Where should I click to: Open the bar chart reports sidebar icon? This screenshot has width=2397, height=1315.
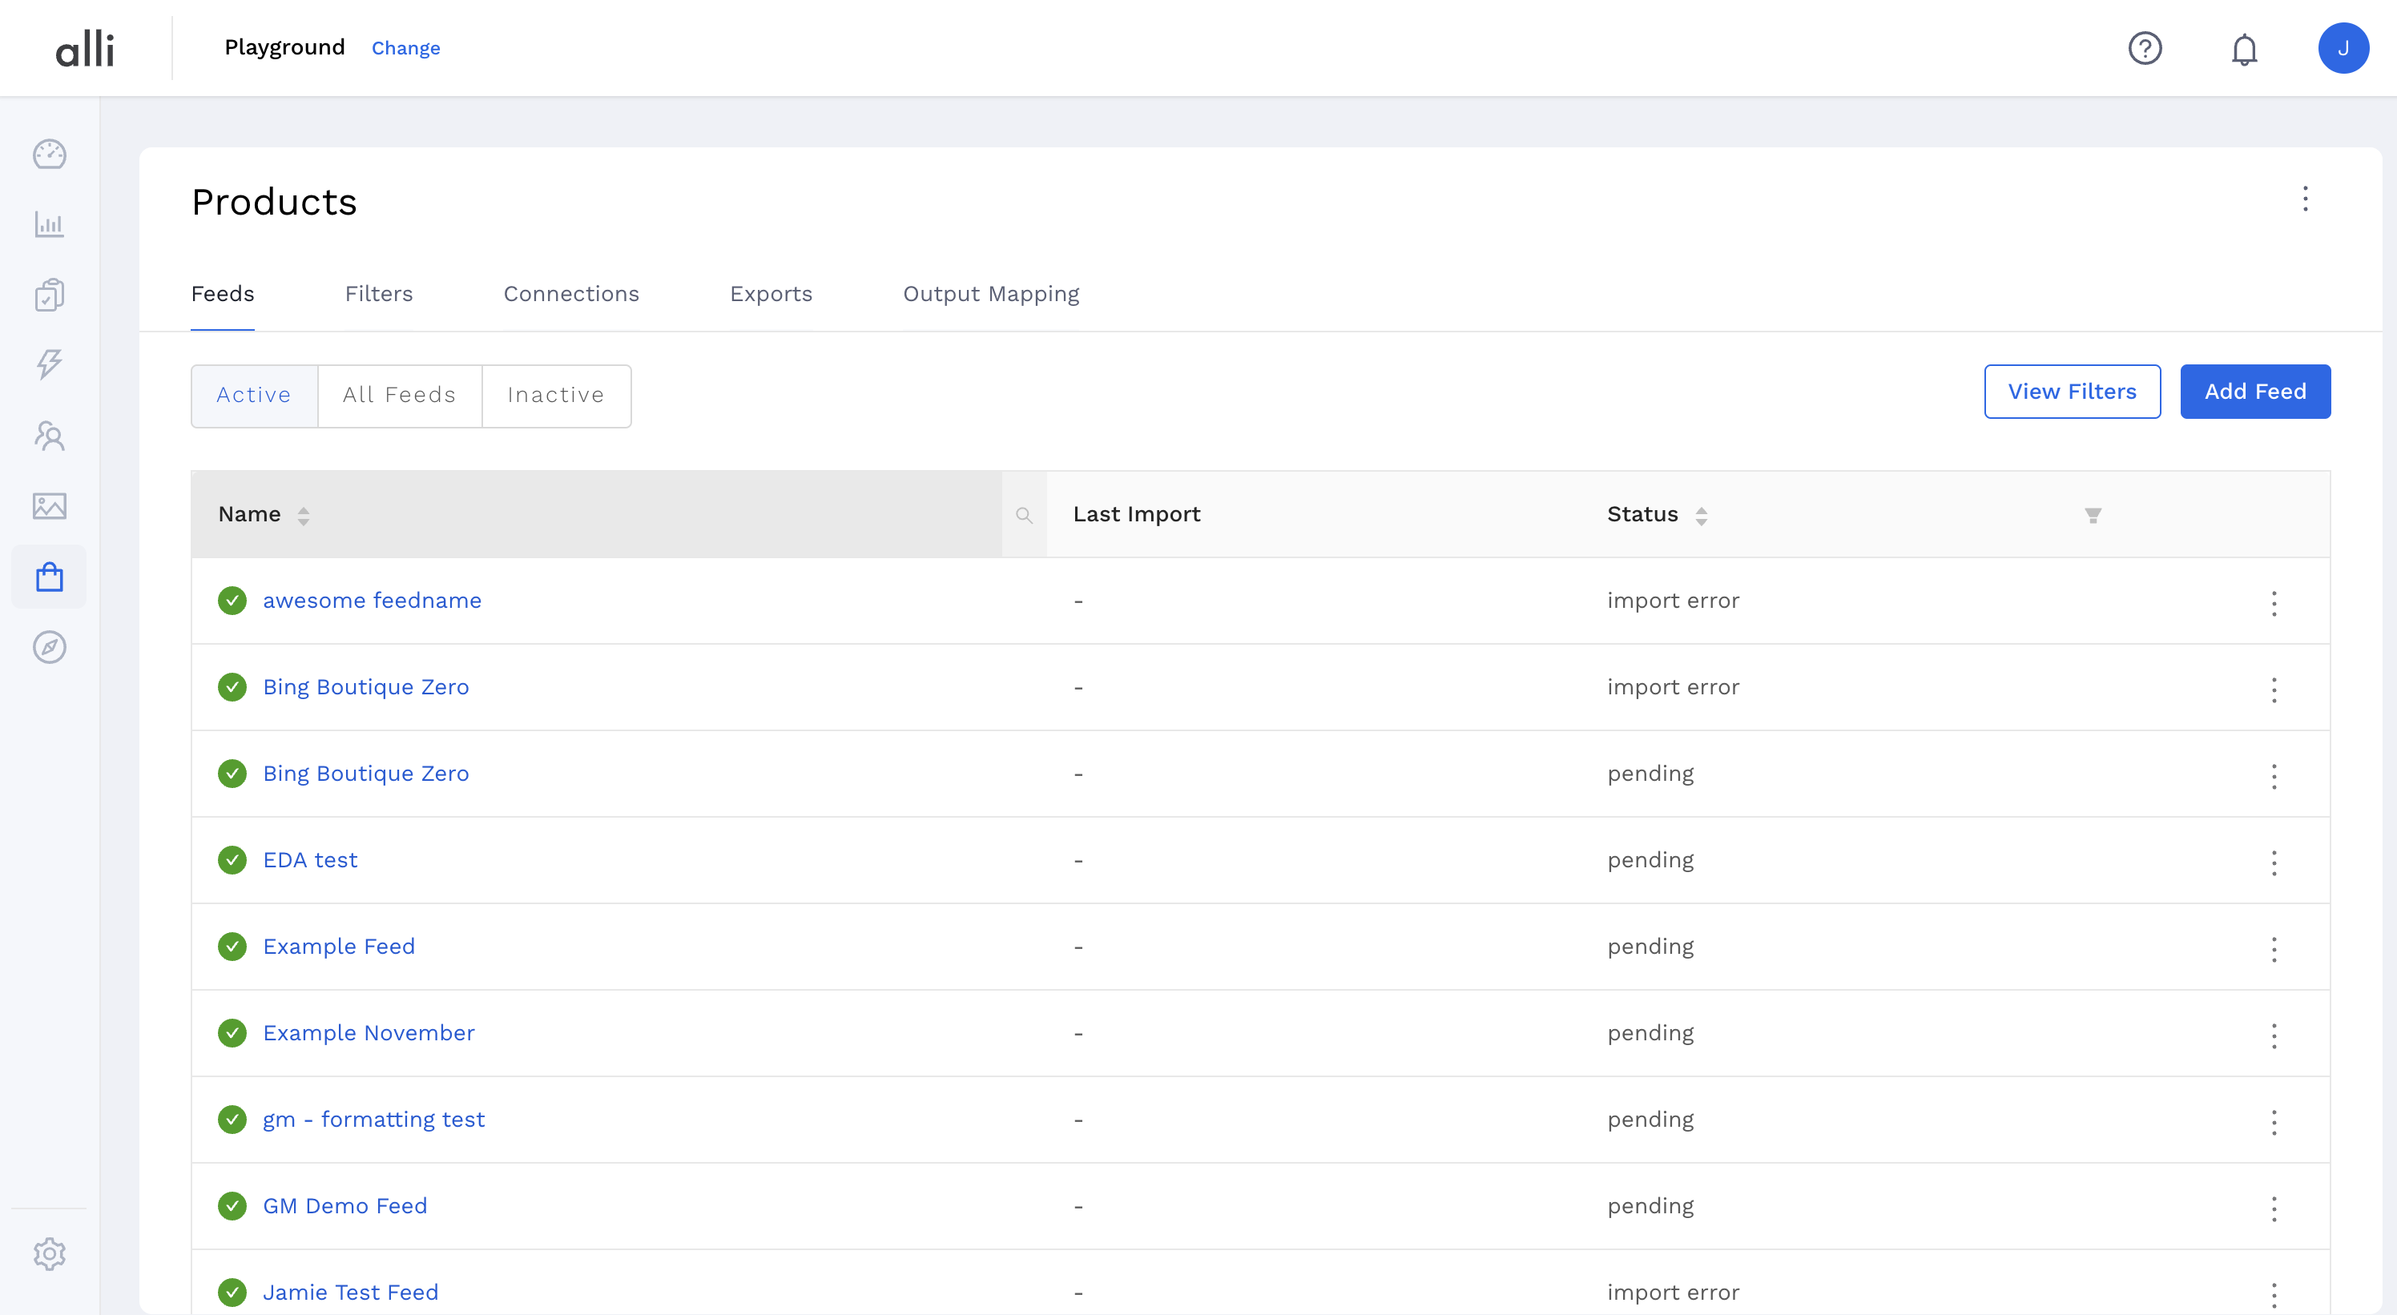point(50,224)
